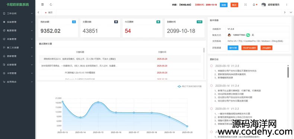Click the 文章时间 column header
The image size is (294, 139).
click(162, 52)
